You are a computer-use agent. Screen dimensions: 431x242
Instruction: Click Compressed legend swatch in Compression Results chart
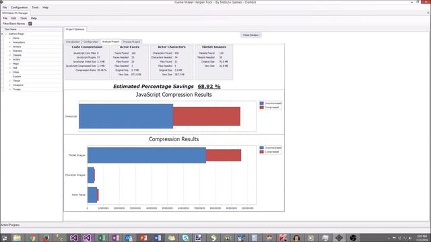[x=261, y=152]
